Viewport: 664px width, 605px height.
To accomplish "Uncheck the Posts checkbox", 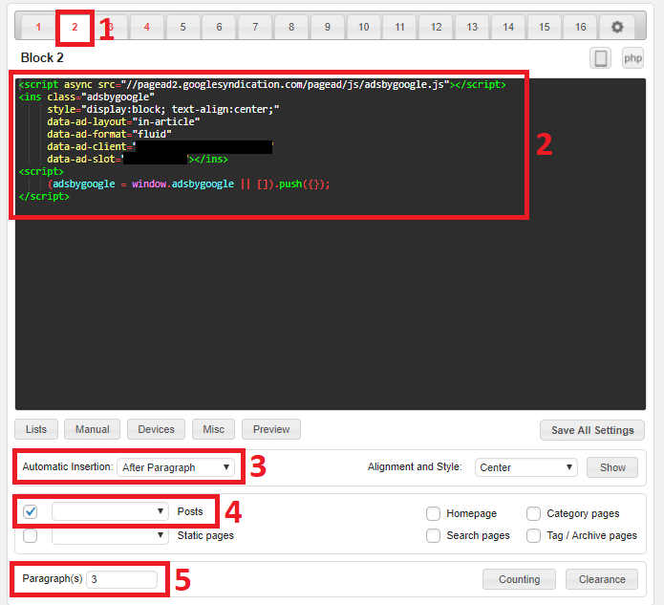I will click(x=30, y=511).
